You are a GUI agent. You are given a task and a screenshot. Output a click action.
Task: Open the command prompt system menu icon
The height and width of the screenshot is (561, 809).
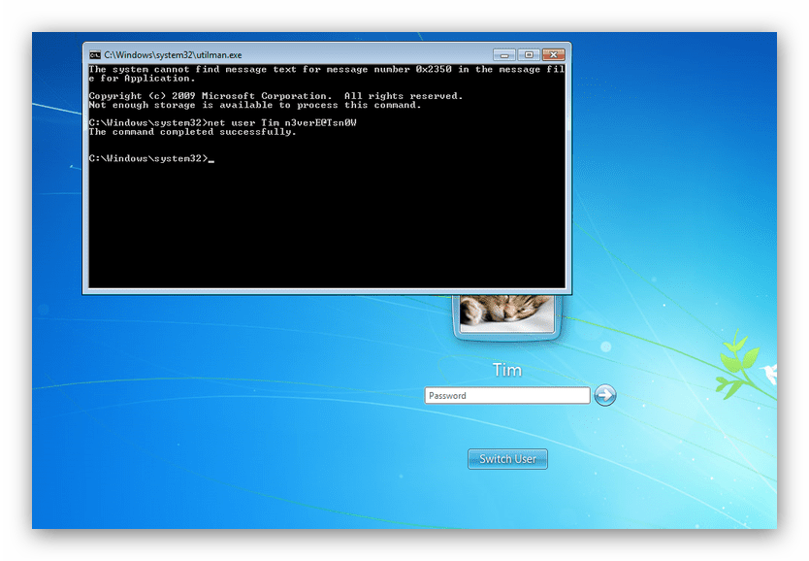click(95, 55)
